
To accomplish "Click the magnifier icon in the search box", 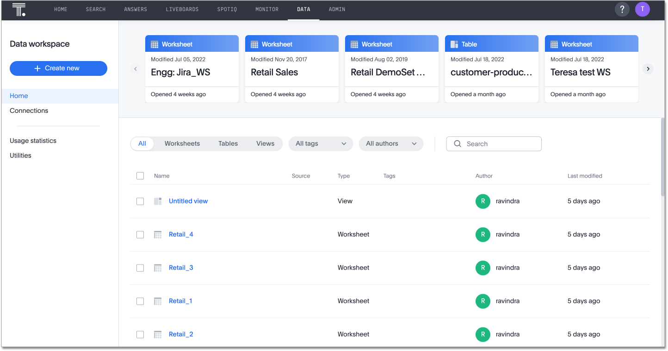I will point(457,144).
